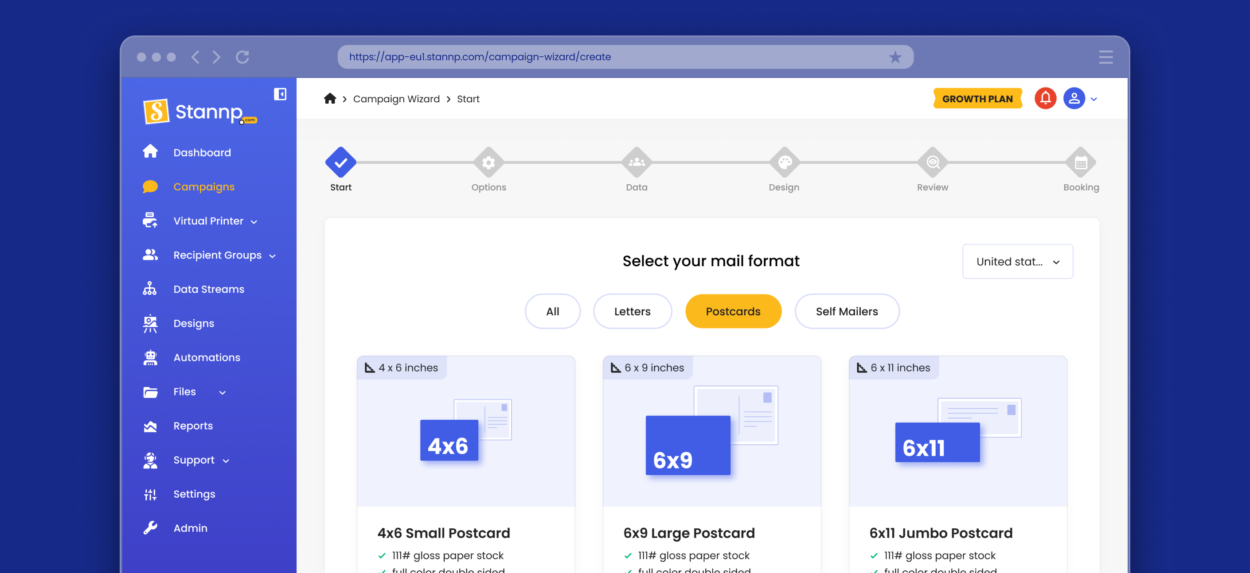
Task: Go to Data Streams in sidebar
Action: tap(209, 289)
